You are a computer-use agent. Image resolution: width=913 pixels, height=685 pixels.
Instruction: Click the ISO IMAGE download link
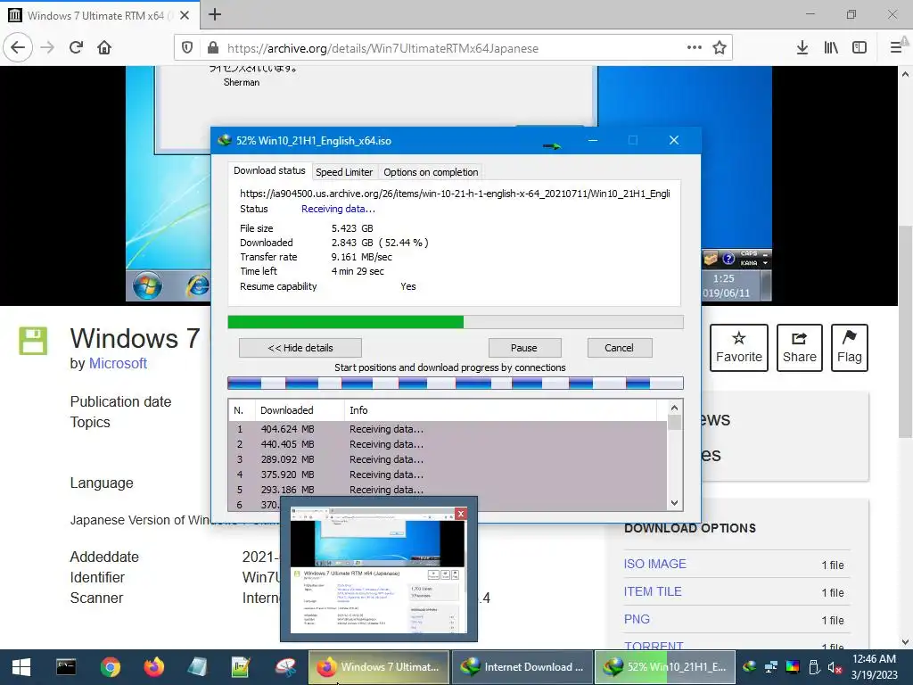pyautogui.click(x=655, y=564)
